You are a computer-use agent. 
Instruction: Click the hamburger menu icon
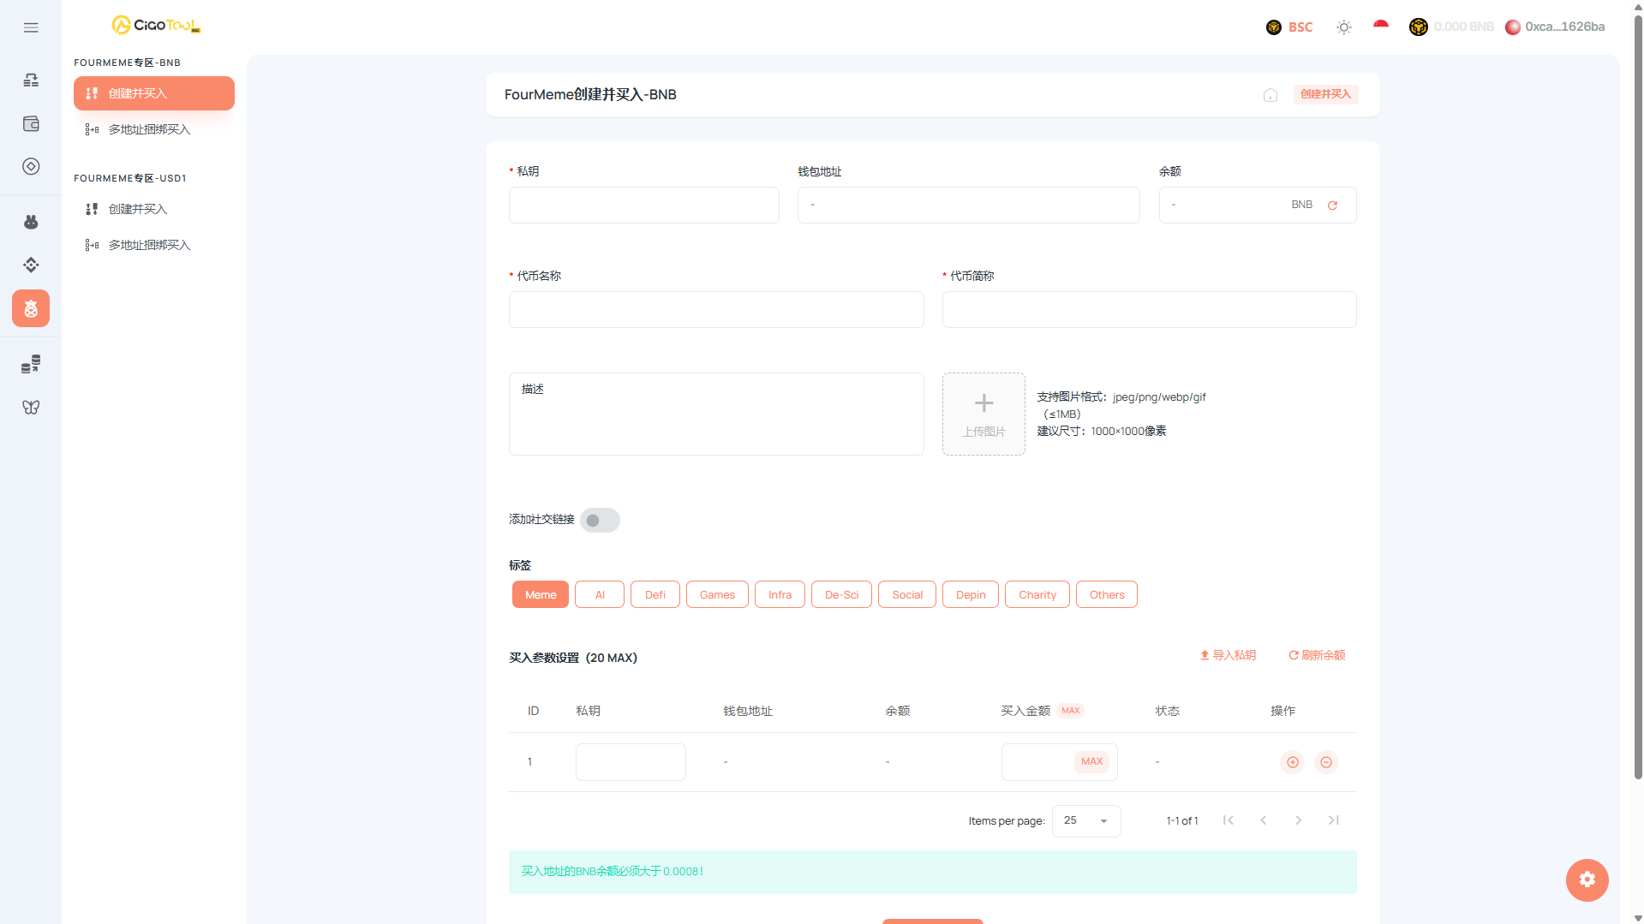[x=31, y=27]
